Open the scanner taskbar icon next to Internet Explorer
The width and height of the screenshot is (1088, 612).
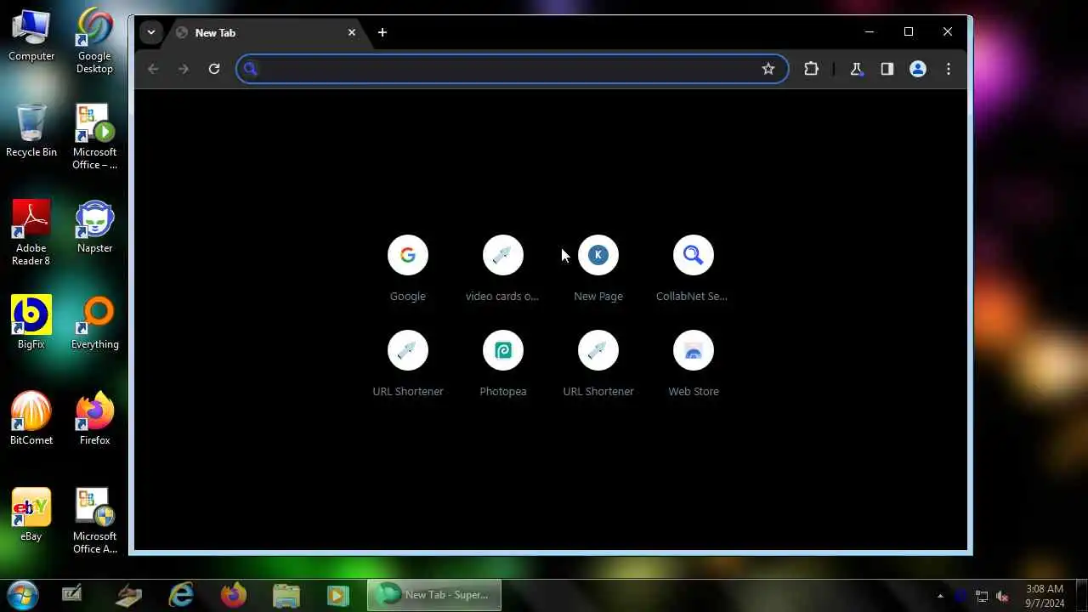pyautogui.click(x=128, y=595)
